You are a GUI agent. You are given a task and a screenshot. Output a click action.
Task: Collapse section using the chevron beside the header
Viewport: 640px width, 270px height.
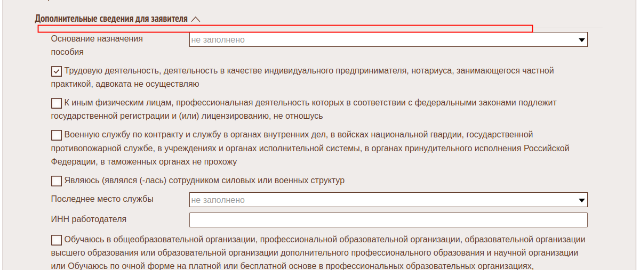195,19
